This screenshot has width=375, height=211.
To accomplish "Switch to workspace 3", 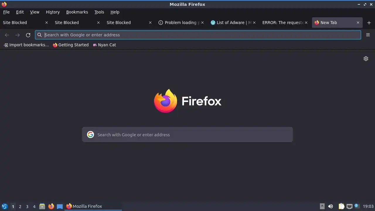I will (x=27, y=207).
